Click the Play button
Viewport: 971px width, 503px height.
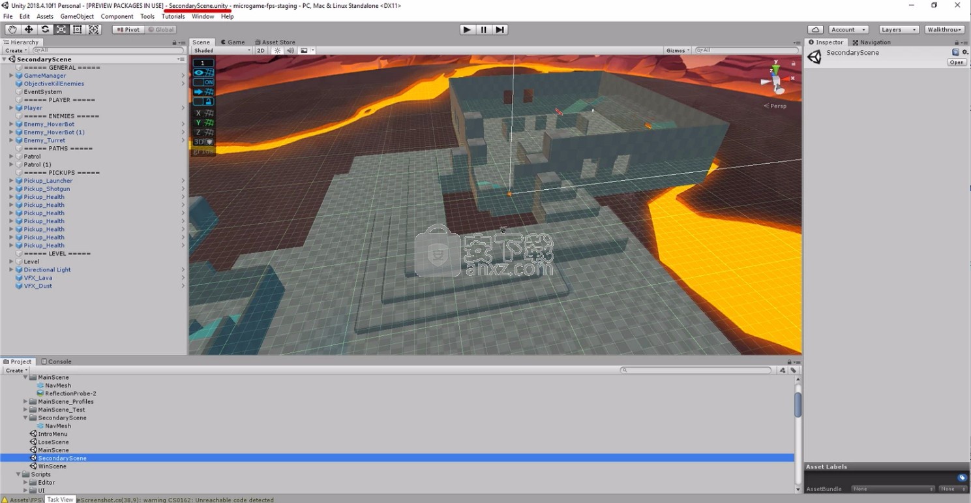click(x=467, y=29)
